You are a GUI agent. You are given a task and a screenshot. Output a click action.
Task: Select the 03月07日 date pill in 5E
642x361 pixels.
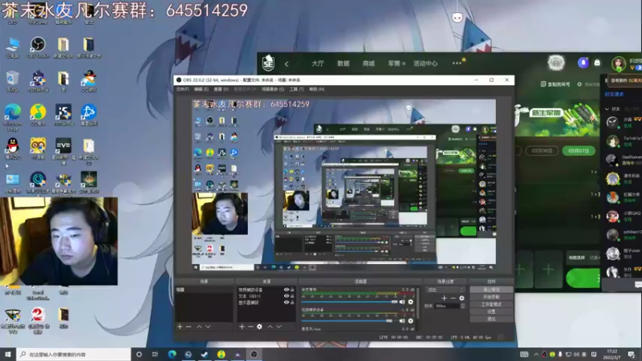(x=578, y=151)
